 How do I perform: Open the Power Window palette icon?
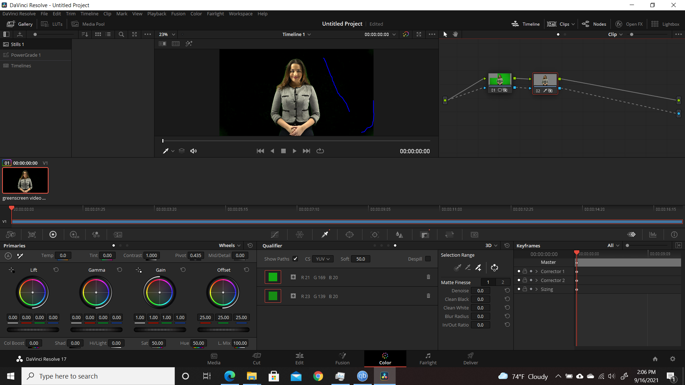click(x=350, y=235)
